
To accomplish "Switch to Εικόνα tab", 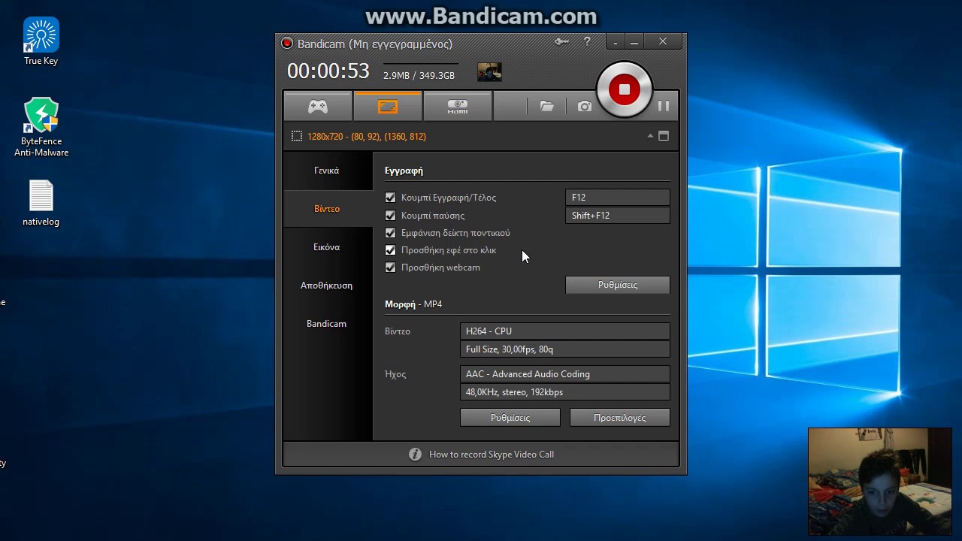I will (327, 247).
